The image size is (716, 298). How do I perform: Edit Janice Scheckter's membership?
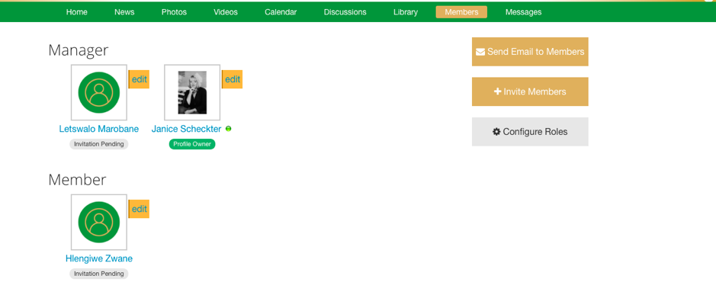point(232,79)
